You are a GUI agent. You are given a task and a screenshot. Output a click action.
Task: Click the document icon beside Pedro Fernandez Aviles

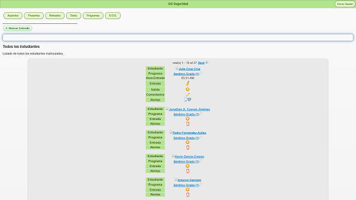coord(171,132)
